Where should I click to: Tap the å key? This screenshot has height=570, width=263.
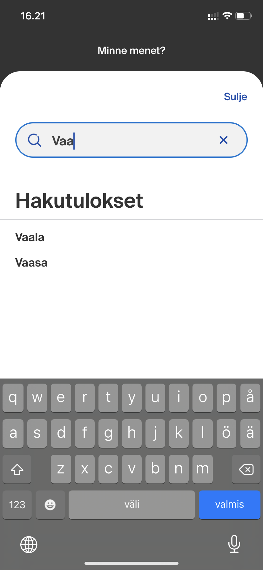pyautogui.click(x=250, y=398)
